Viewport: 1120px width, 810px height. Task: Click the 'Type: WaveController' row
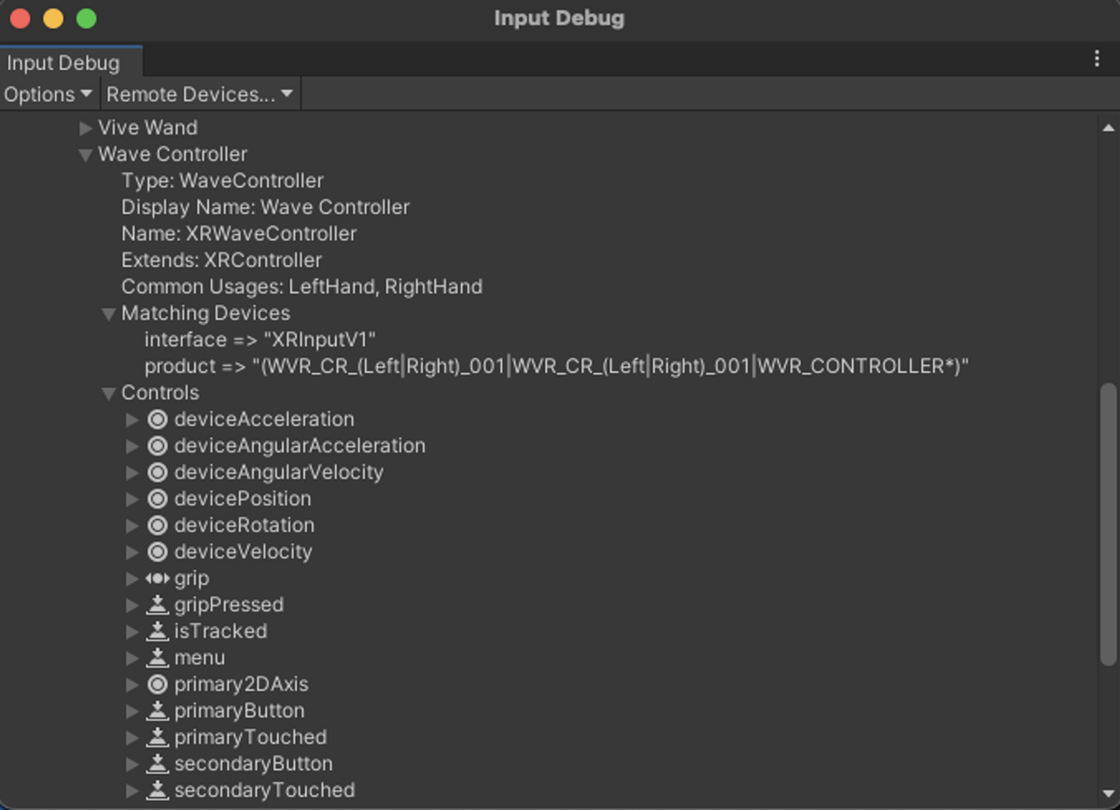click(x=551, y=181)
